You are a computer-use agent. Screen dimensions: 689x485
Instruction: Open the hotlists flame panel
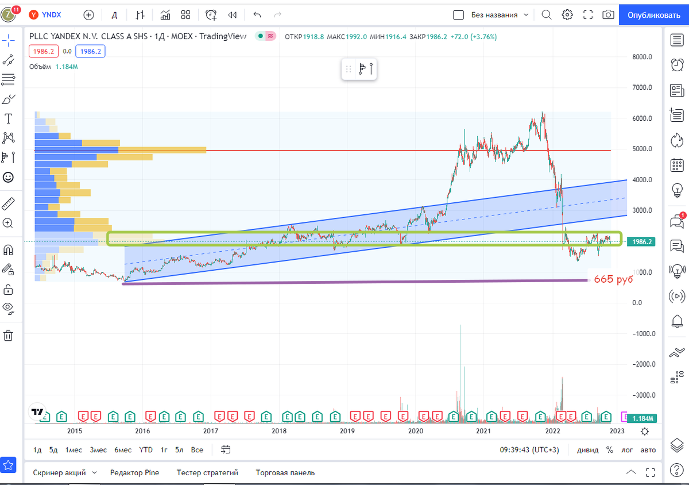[676, 140]
